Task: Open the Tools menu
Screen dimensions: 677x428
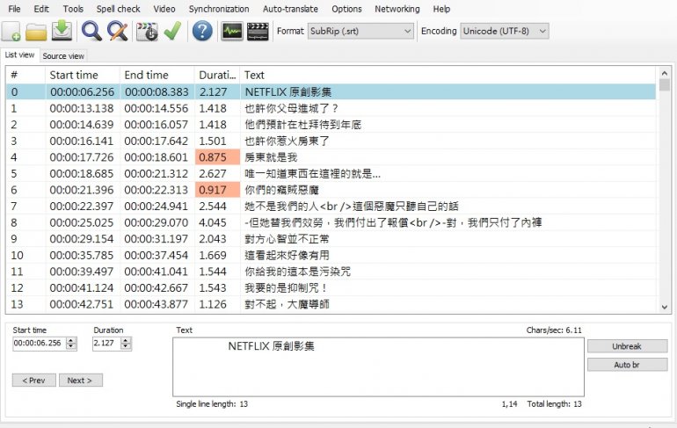Action: (73, 9)
